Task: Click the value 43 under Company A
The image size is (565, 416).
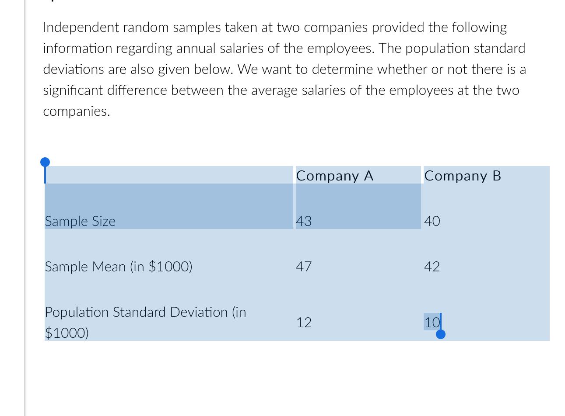Action: pyautogui.click(x=304, y=221)
